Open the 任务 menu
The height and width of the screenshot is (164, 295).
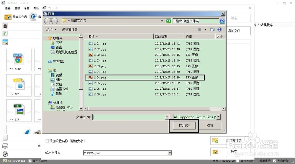(8, 8)
